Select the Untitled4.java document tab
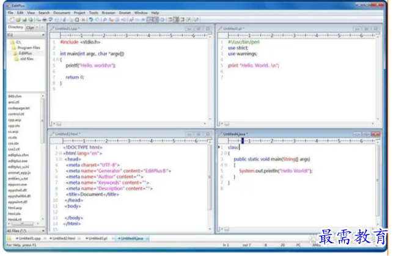 [132, 238]
